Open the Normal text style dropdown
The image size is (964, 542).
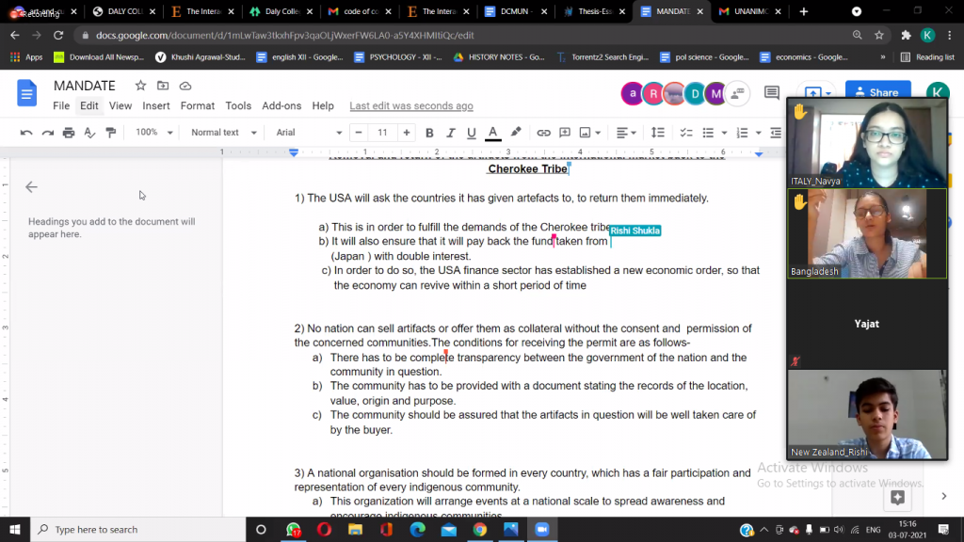click(x=223, y=132)
